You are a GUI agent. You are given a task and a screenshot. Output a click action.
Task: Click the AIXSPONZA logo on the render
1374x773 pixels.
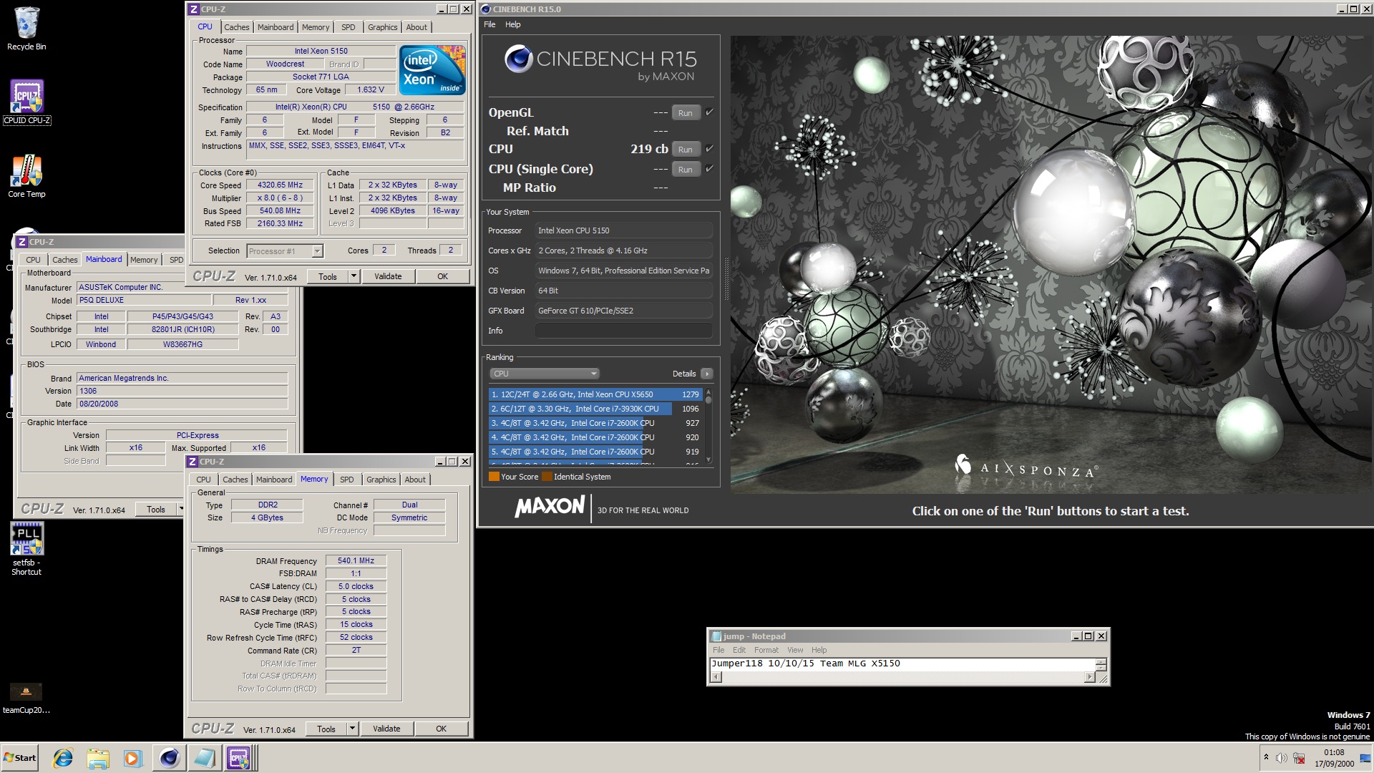point(1025,467)
